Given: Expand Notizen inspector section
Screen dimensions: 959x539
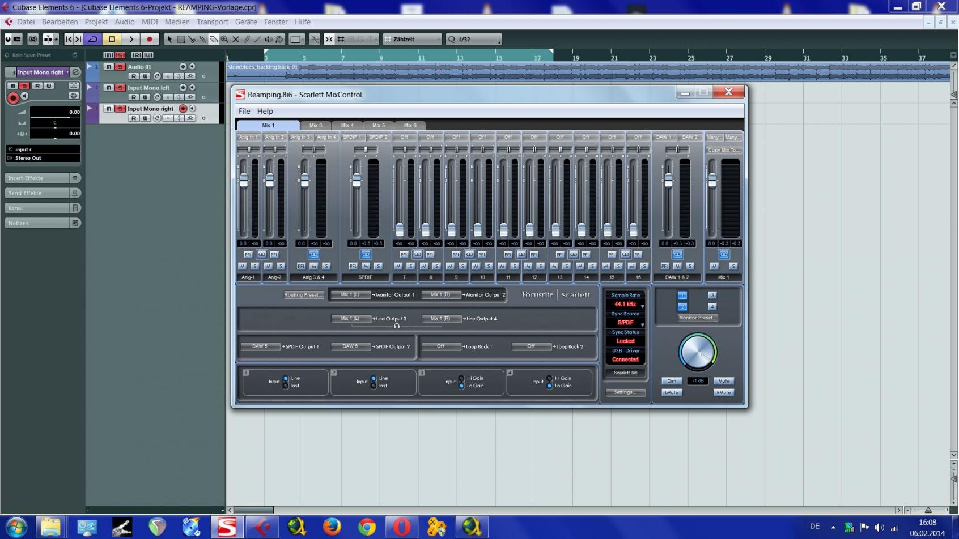Looking at the screenshot, I should tap(43, 223).
